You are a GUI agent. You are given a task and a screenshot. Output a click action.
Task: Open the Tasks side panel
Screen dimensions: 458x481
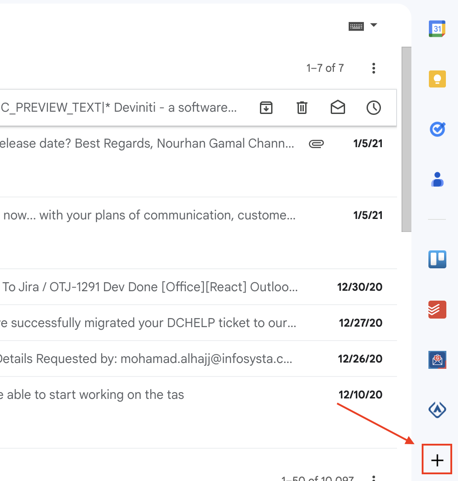(x=437, y=129)
